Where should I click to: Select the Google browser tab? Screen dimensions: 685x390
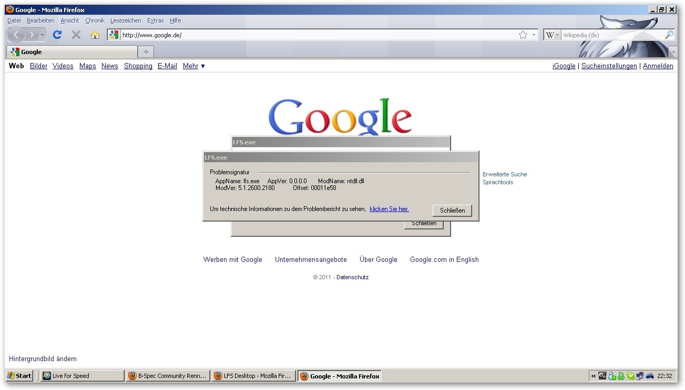coord(72,51)
